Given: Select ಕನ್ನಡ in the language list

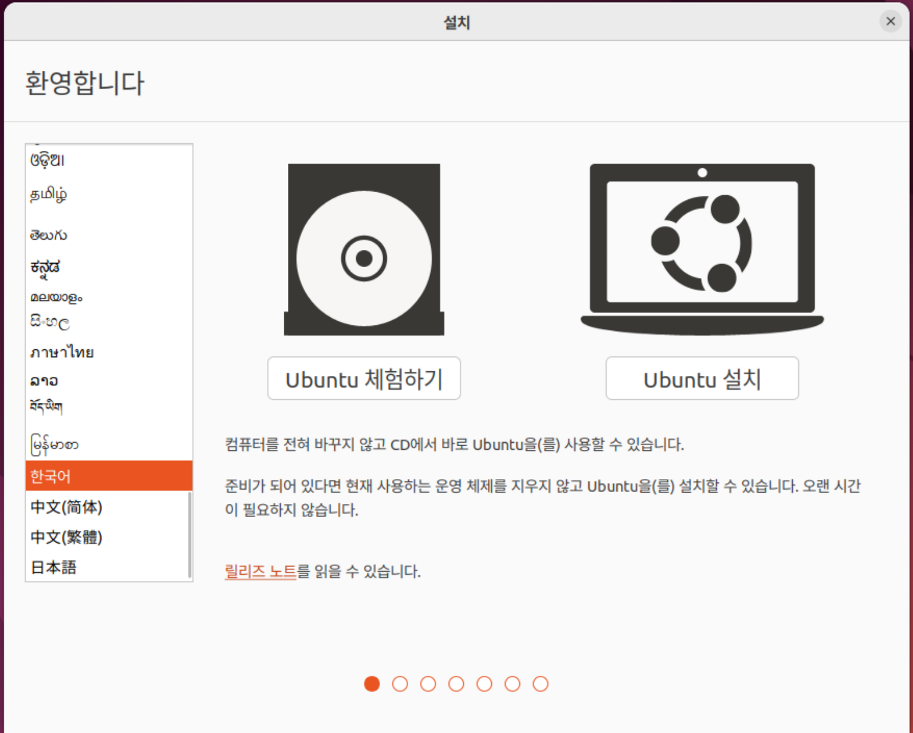Looking at the screenshot, I should coord(109,267).
